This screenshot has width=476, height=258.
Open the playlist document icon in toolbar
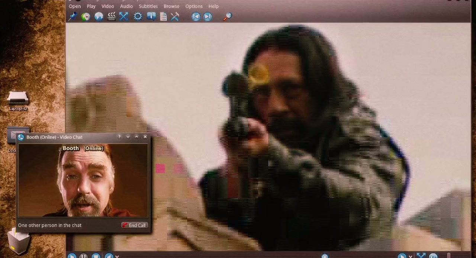click(163, 17)
